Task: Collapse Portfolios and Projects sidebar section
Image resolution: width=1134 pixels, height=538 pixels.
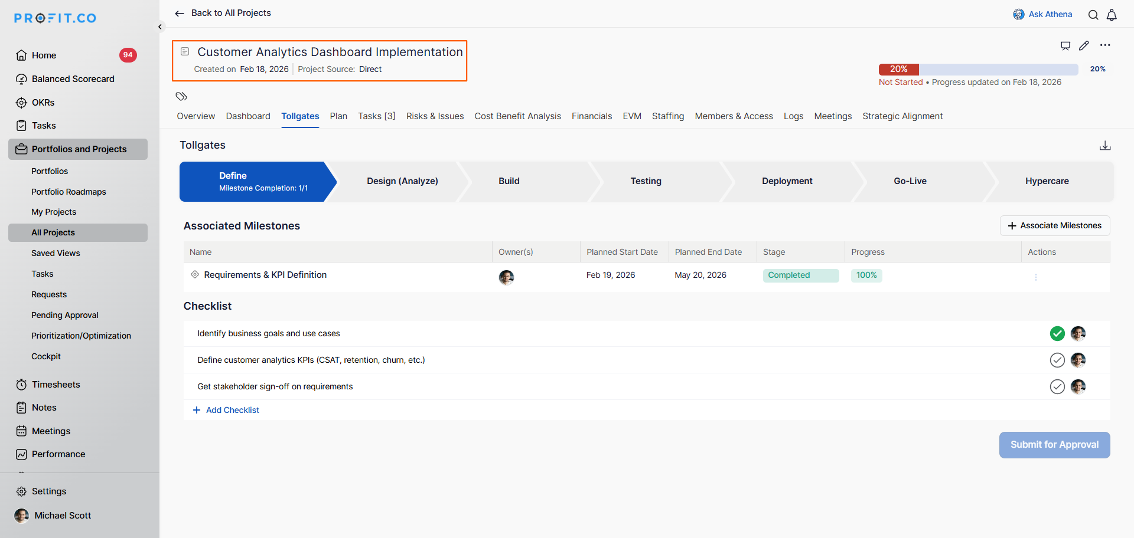Action: tap(79, 149)
